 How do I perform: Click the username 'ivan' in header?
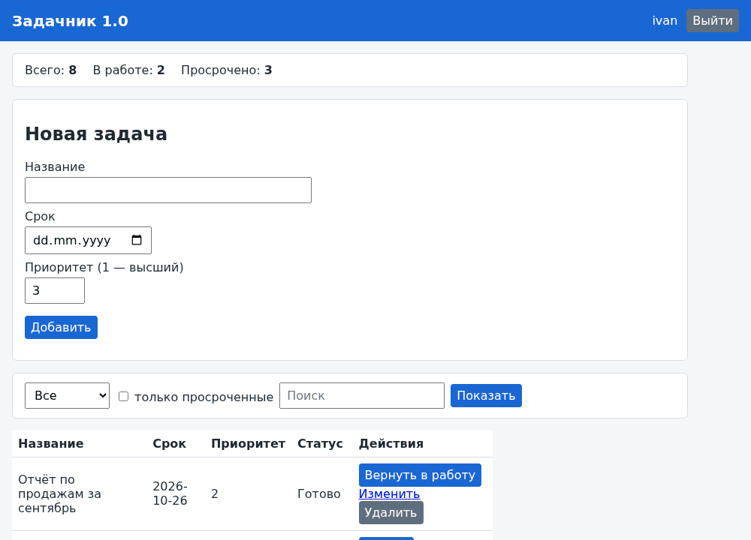(x=665, y=20)
